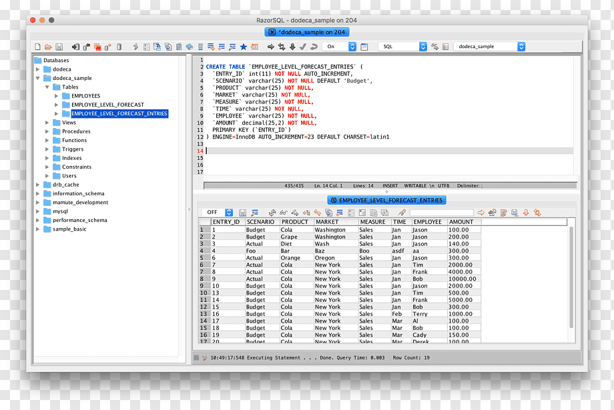Viewport: 614px width, 410px height.
Task: Expand the EMPLOYEES table node
Action: click(x=56, y=96)
